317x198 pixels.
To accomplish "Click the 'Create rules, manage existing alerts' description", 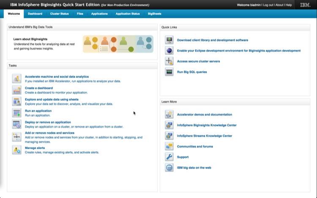I will tap(62, 152).
